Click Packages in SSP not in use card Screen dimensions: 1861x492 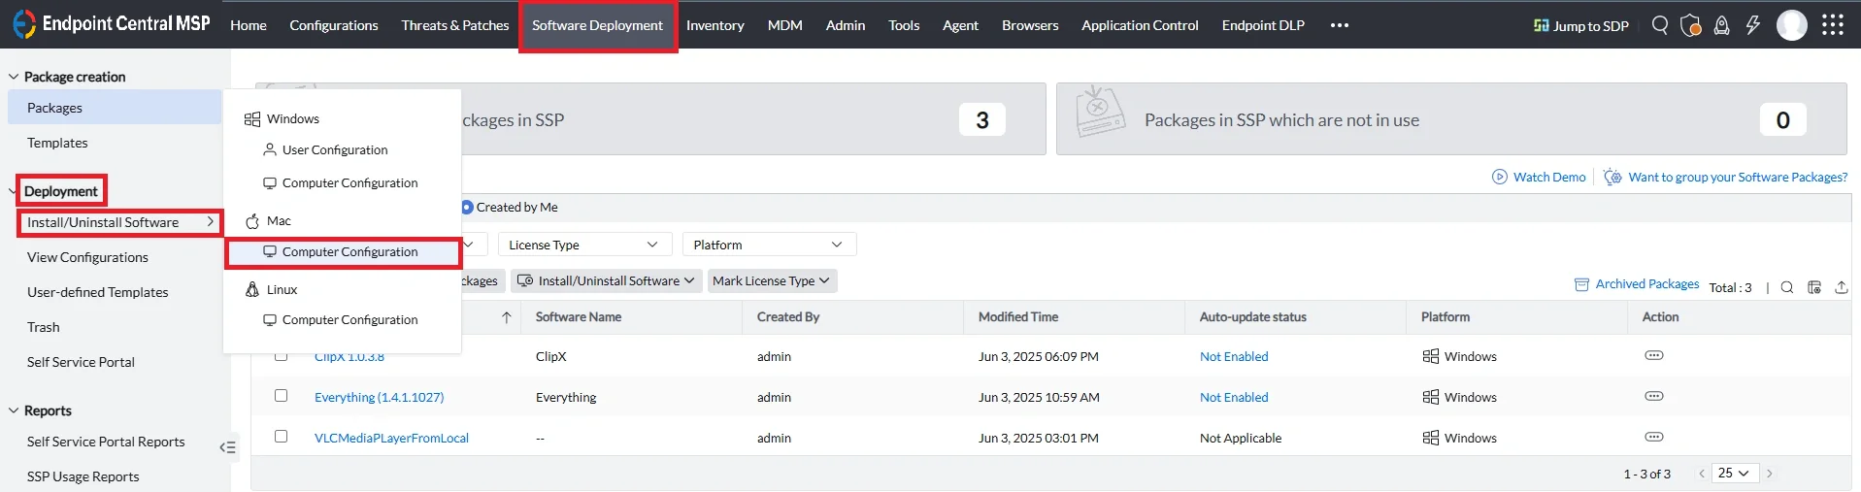pyautogui.click(x=1451, y=119)
